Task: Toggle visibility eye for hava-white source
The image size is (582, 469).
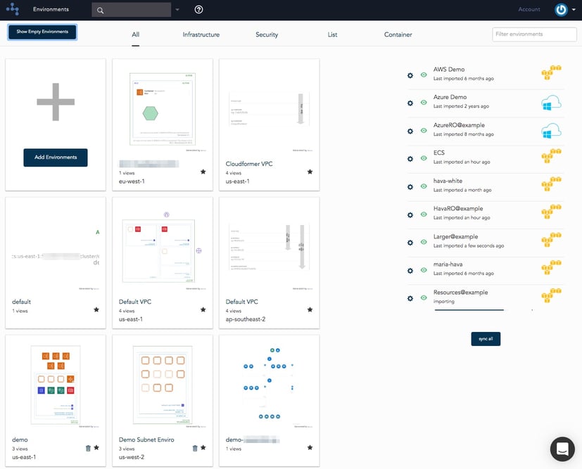Action: [x=424, y=187]
